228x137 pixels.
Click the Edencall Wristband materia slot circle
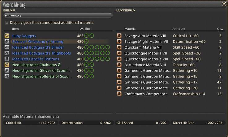point(86,42)
